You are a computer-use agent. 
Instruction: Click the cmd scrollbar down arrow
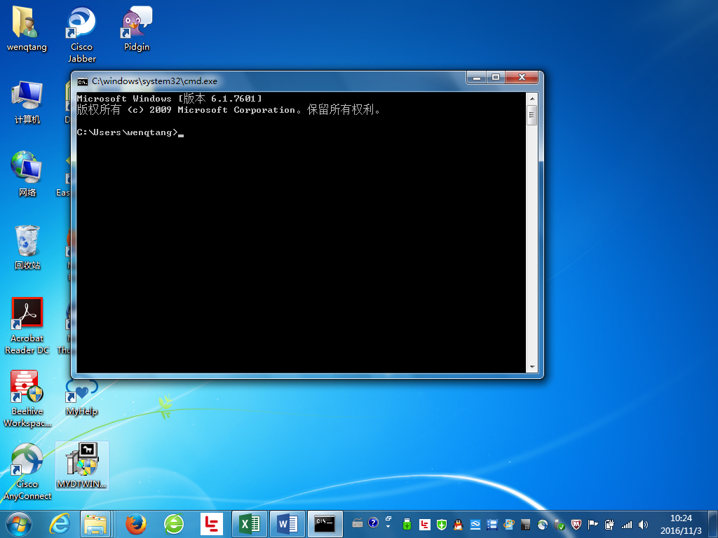(531, 367)
